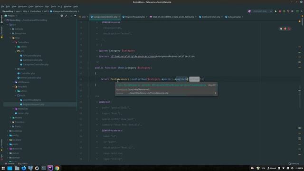Open Chrome from taskbar
Viewport: 304px width, 171px height.
(x=57, y=168)
